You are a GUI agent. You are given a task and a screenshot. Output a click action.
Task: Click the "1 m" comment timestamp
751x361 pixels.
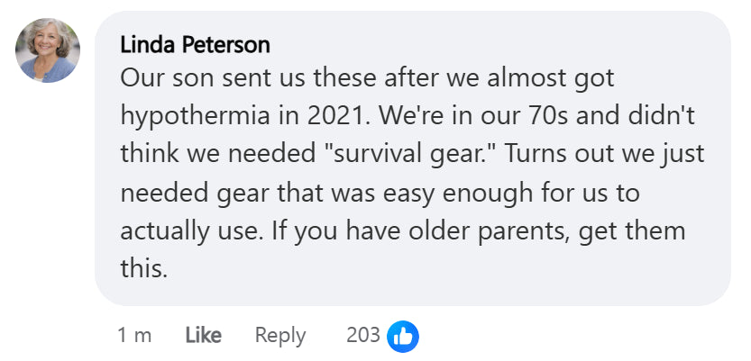coord(134,336)
